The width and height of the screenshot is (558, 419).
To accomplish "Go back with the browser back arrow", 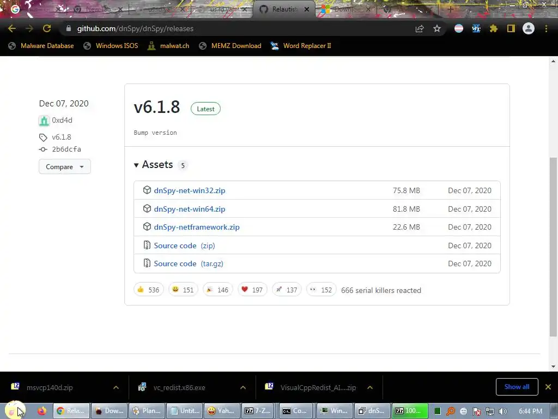I will coord(12,28).
